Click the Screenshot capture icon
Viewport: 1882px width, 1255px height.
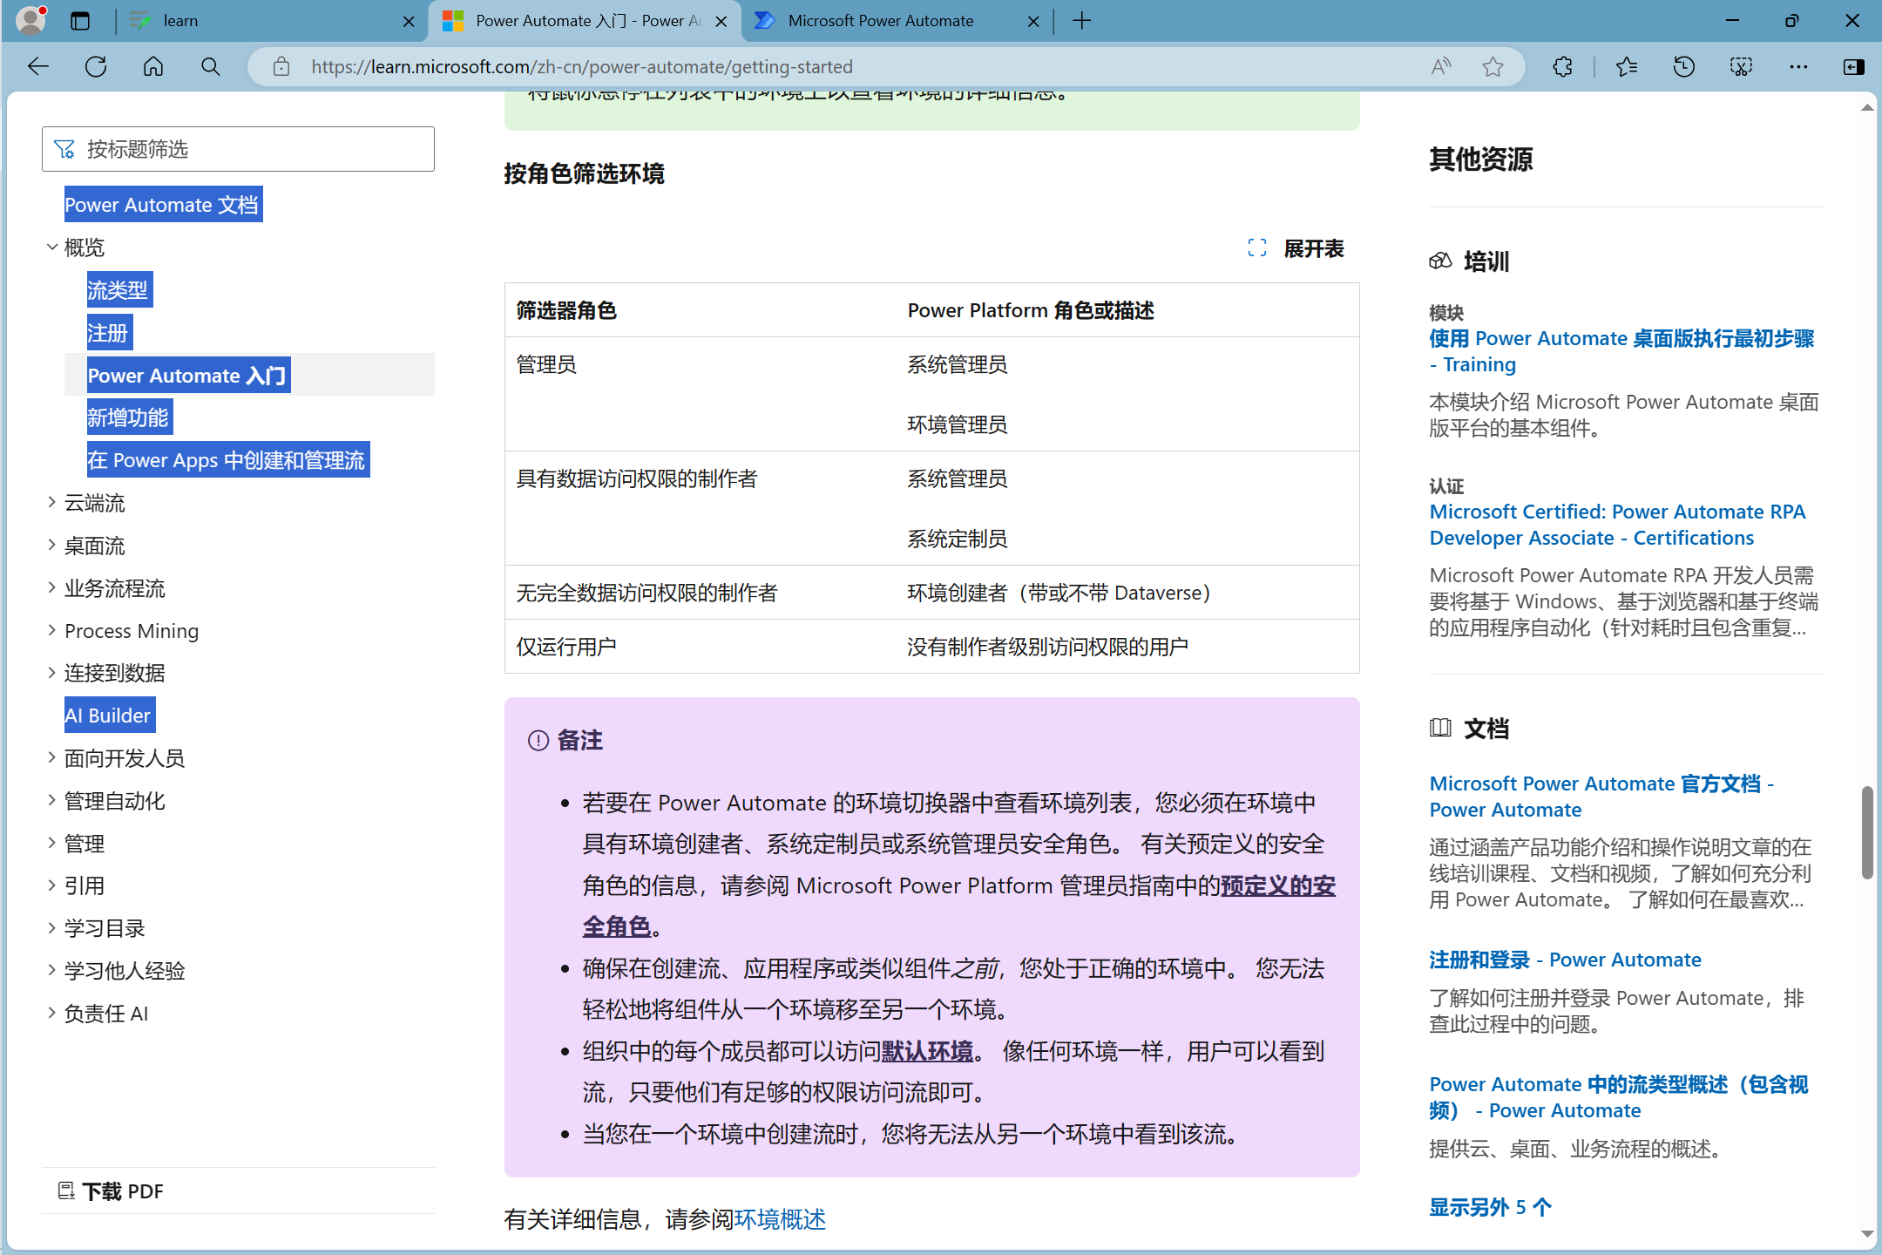pyautogui.click(x=1741, y=67)
